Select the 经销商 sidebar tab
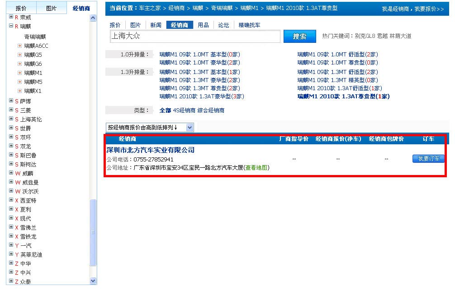This screenshot has height=290, width=455. pos(81,9)
